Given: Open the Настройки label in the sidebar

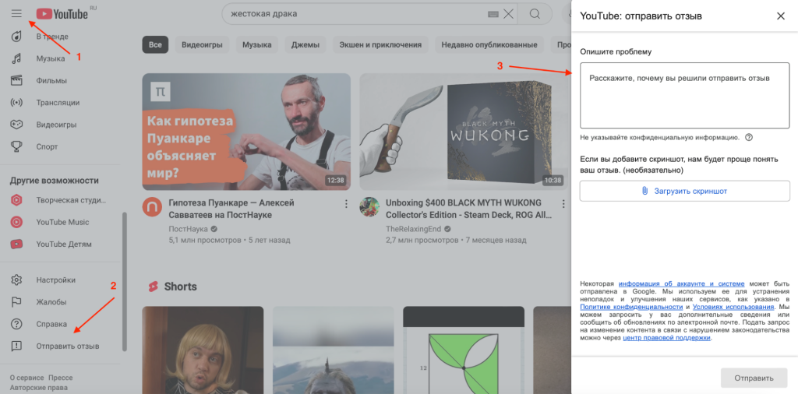Looking at the screenshot, I should coord(56,280).
